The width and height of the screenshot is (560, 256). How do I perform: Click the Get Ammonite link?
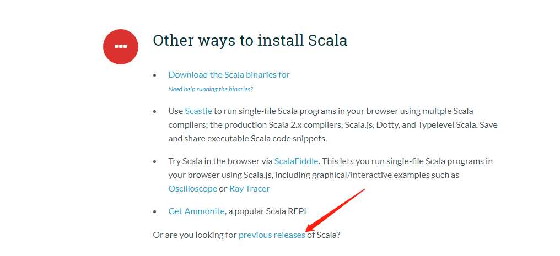(x=196, y=211)
